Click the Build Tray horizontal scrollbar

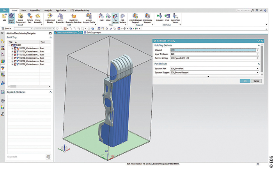tap(29, 86)
